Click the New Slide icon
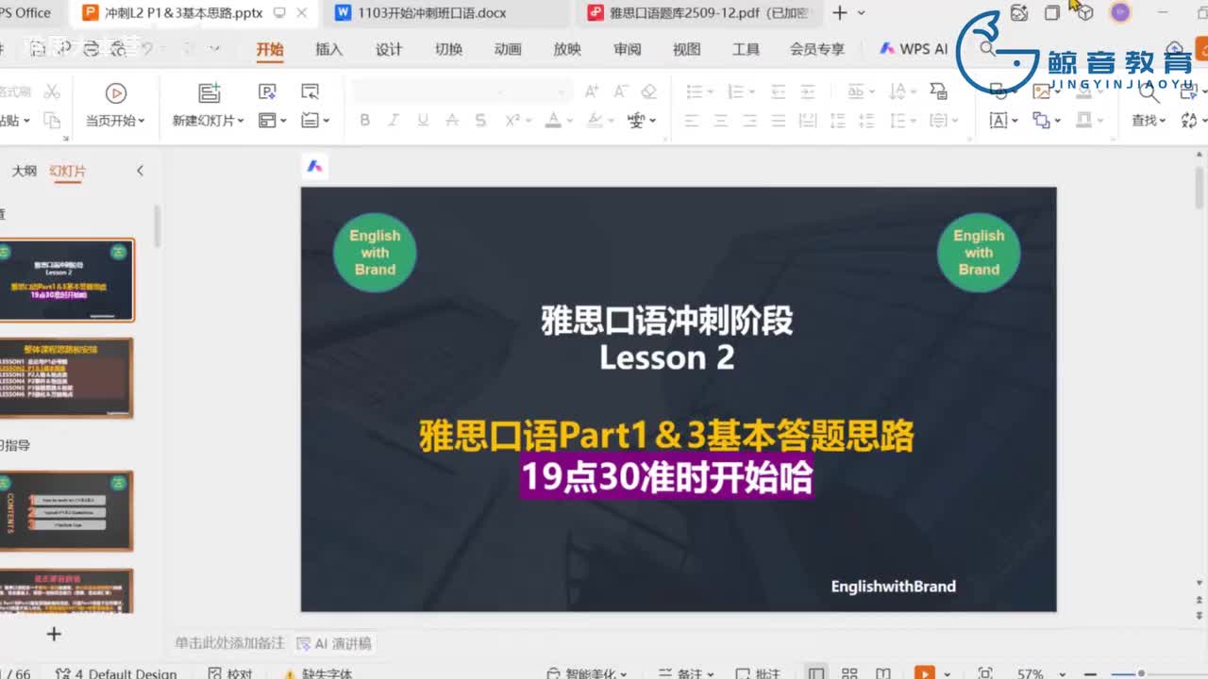 click(209, 92)
